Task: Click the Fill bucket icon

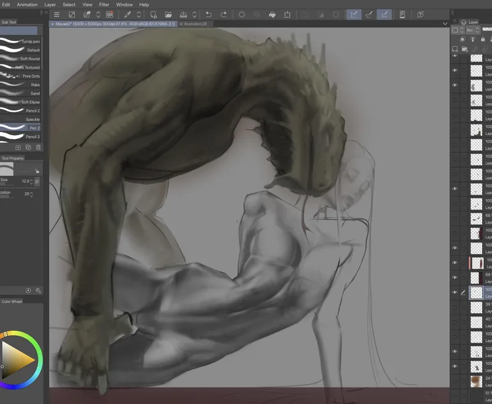Action: (x=272, y=14)
